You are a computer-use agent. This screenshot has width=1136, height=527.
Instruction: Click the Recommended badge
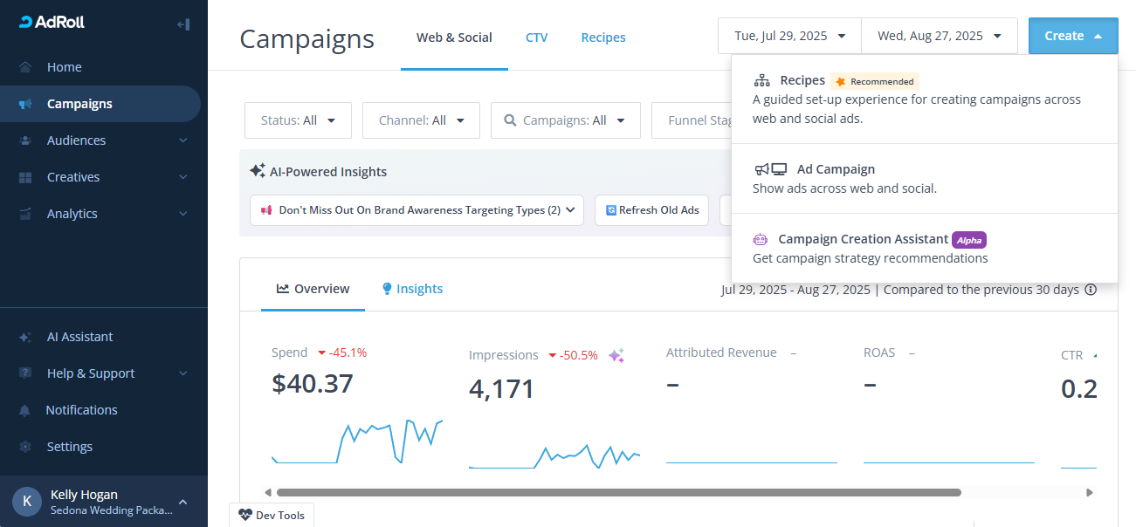coord(875,81)
